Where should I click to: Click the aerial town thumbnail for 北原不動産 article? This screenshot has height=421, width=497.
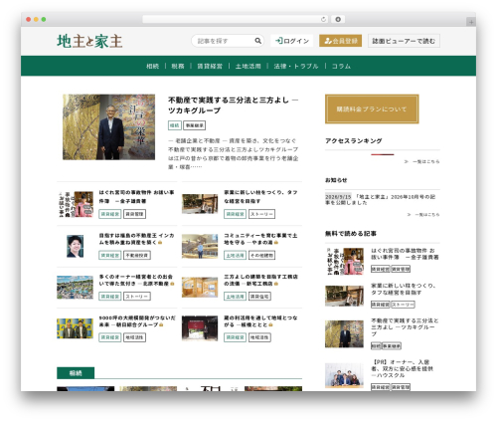(75, 287)
